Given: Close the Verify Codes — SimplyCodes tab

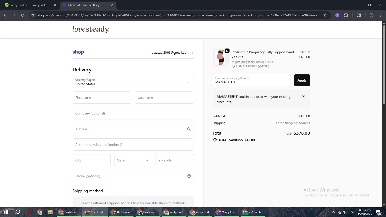Looking at the screenshot, I should coord(55,5).
